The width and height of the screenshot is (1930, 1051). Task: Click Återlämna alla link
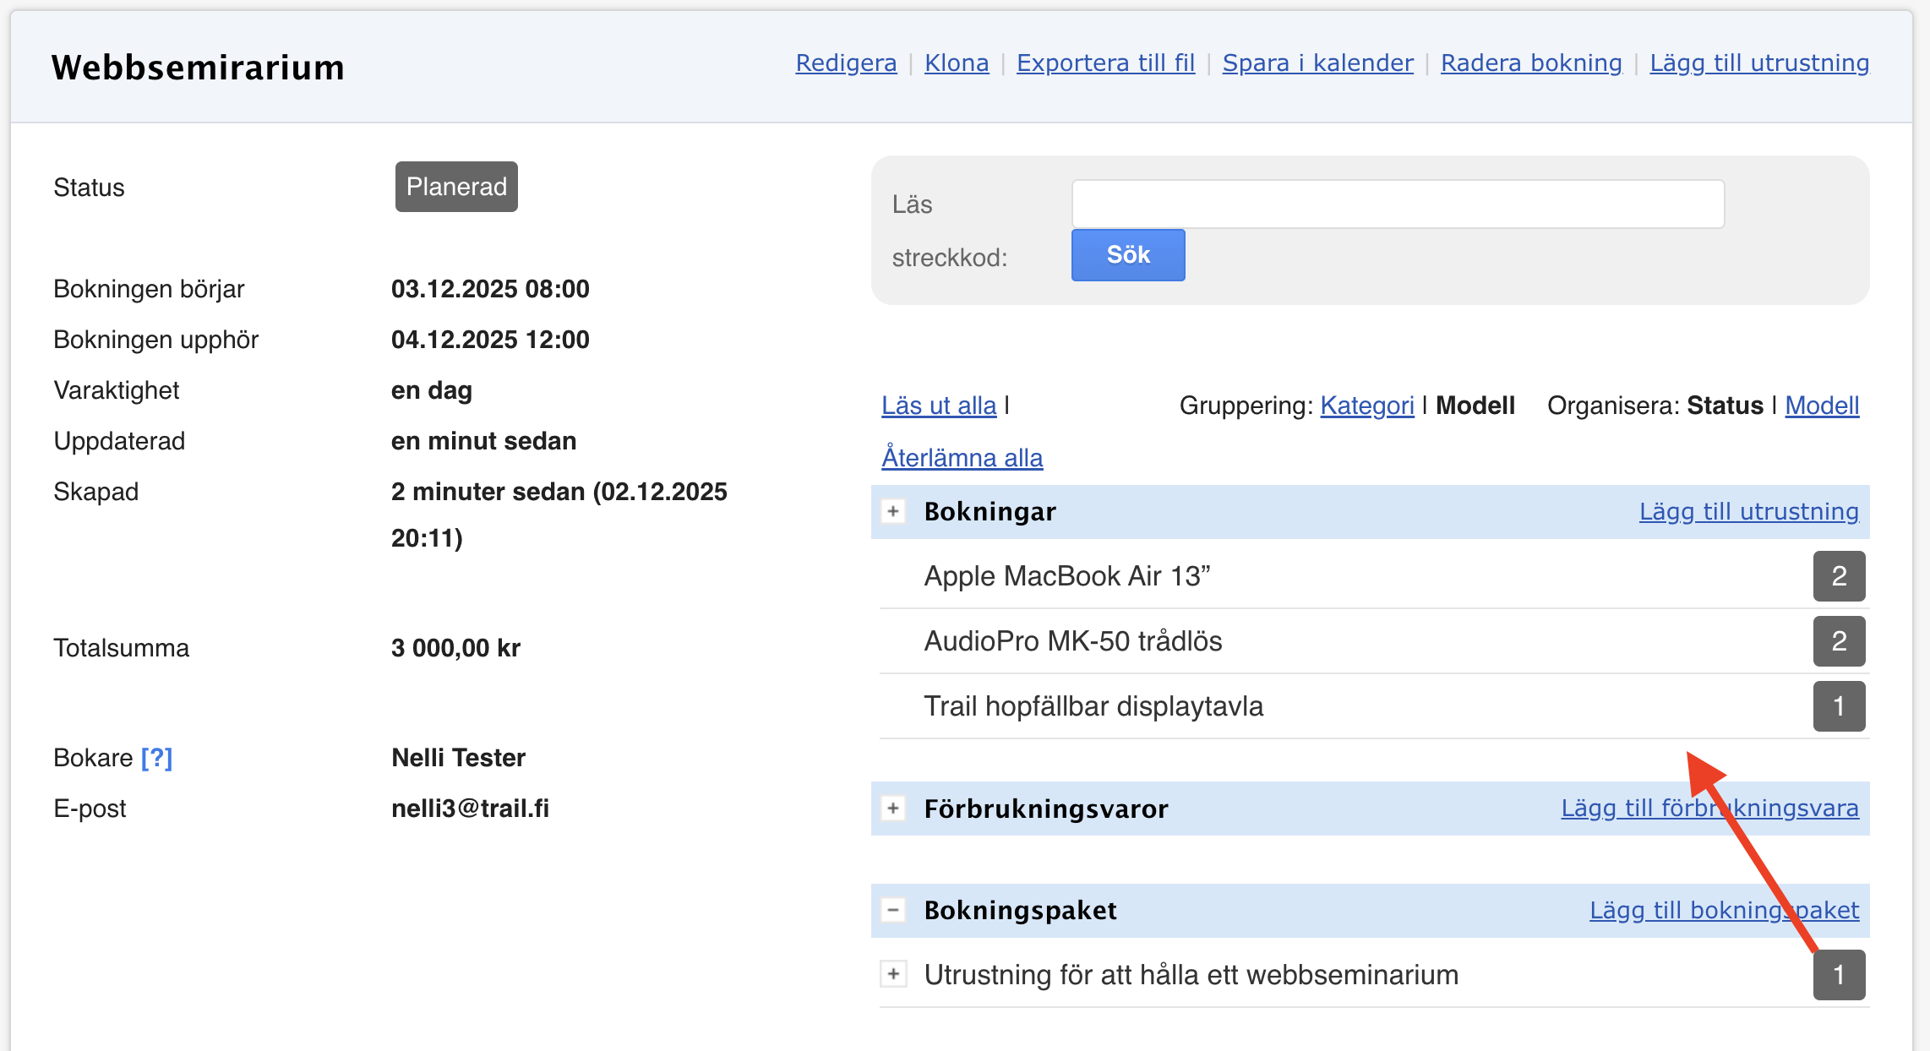(x=962, y=458)
